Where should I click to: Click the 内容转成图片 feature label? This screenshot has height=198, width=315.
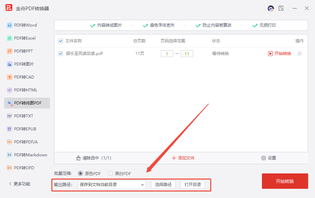110,25
